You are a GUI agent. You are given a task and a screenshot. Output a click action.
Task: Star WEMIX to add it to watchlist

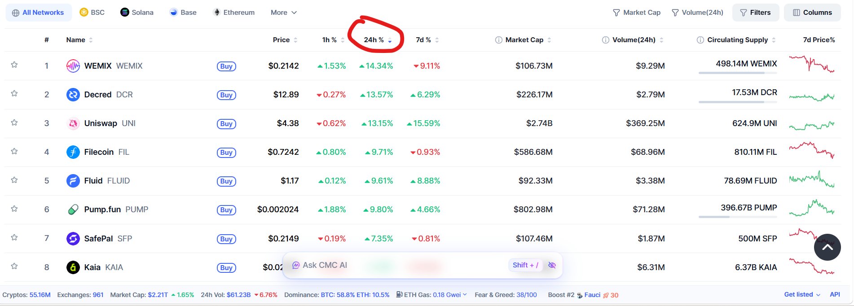click(14, 65)
